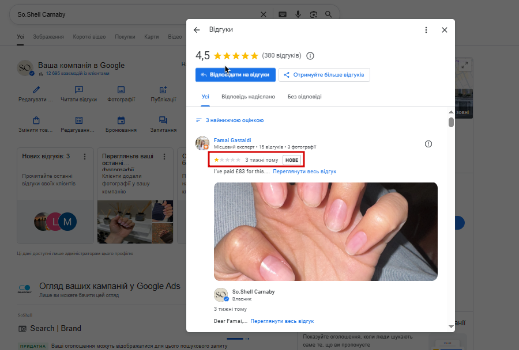This screenshot has width=519, height=350.
Task: Open Famai Gastaldi's profile name link
Action: click(x=232, y=140)
